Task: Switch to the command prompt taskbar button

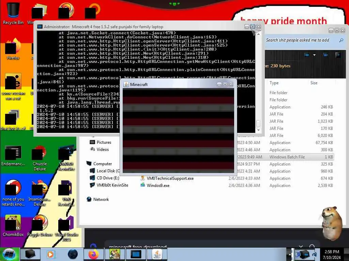Action: 136,254
